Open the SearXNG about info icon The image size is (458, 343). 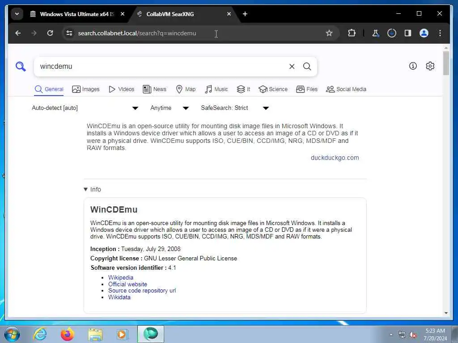click(x=413, y=66)
